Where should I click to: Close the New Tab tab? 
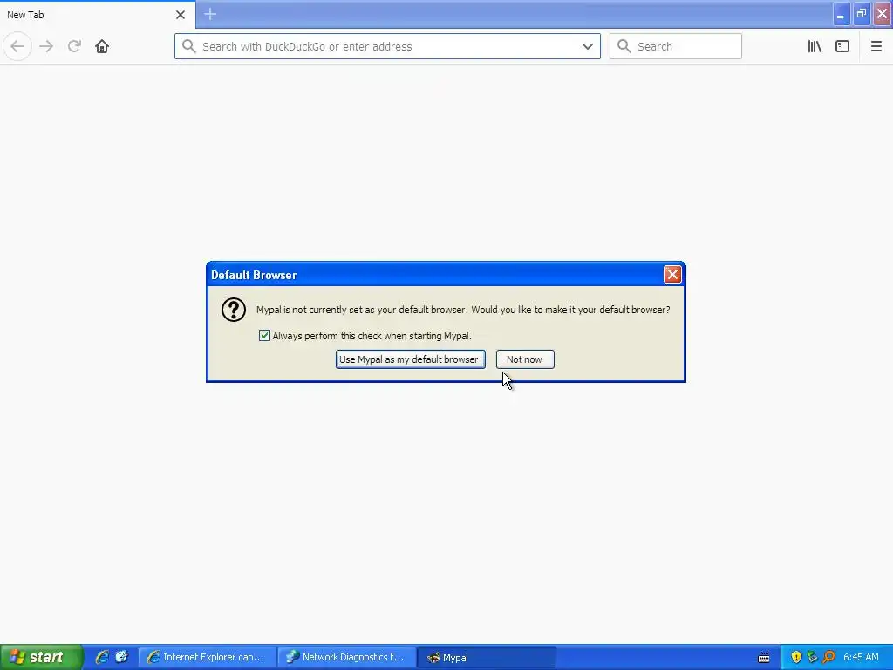(181, 14)
